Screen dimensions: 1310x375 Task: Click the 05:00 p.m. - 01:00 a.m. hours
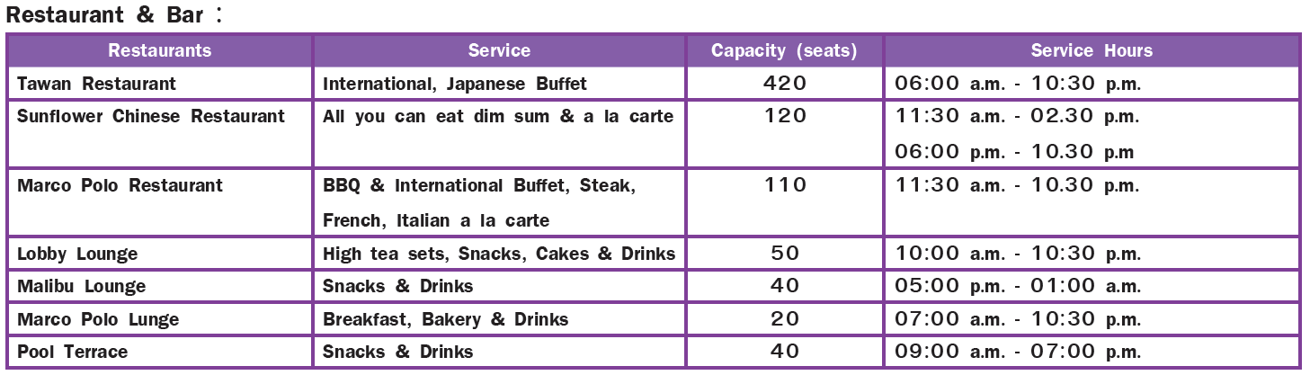[1018, 286]
